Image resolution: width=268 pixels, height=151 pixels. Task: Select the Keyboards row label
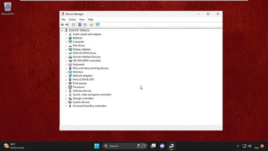[x=78, y=64]
